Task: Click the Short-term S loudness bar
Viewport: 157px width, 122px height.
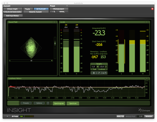Action: (x=132, y=51)
